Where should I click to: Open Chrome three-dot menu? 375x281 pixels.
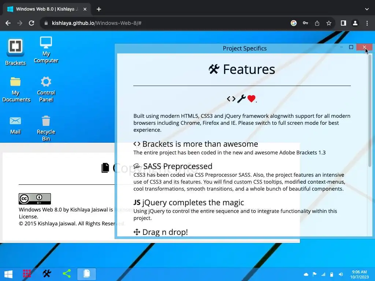[367, 23]
